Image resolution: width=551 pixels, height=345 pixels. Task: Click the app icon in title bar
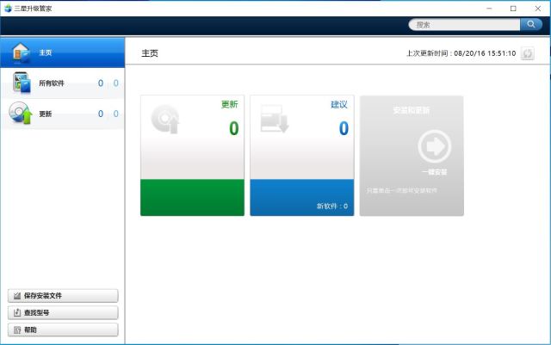click(8, 9)
